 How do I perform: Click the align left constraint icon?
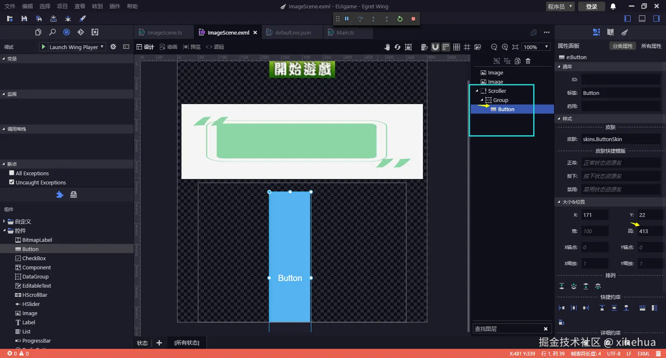562,308
